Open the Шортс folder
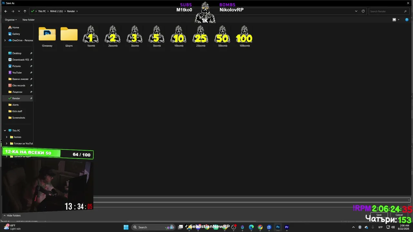 point(69,37)
